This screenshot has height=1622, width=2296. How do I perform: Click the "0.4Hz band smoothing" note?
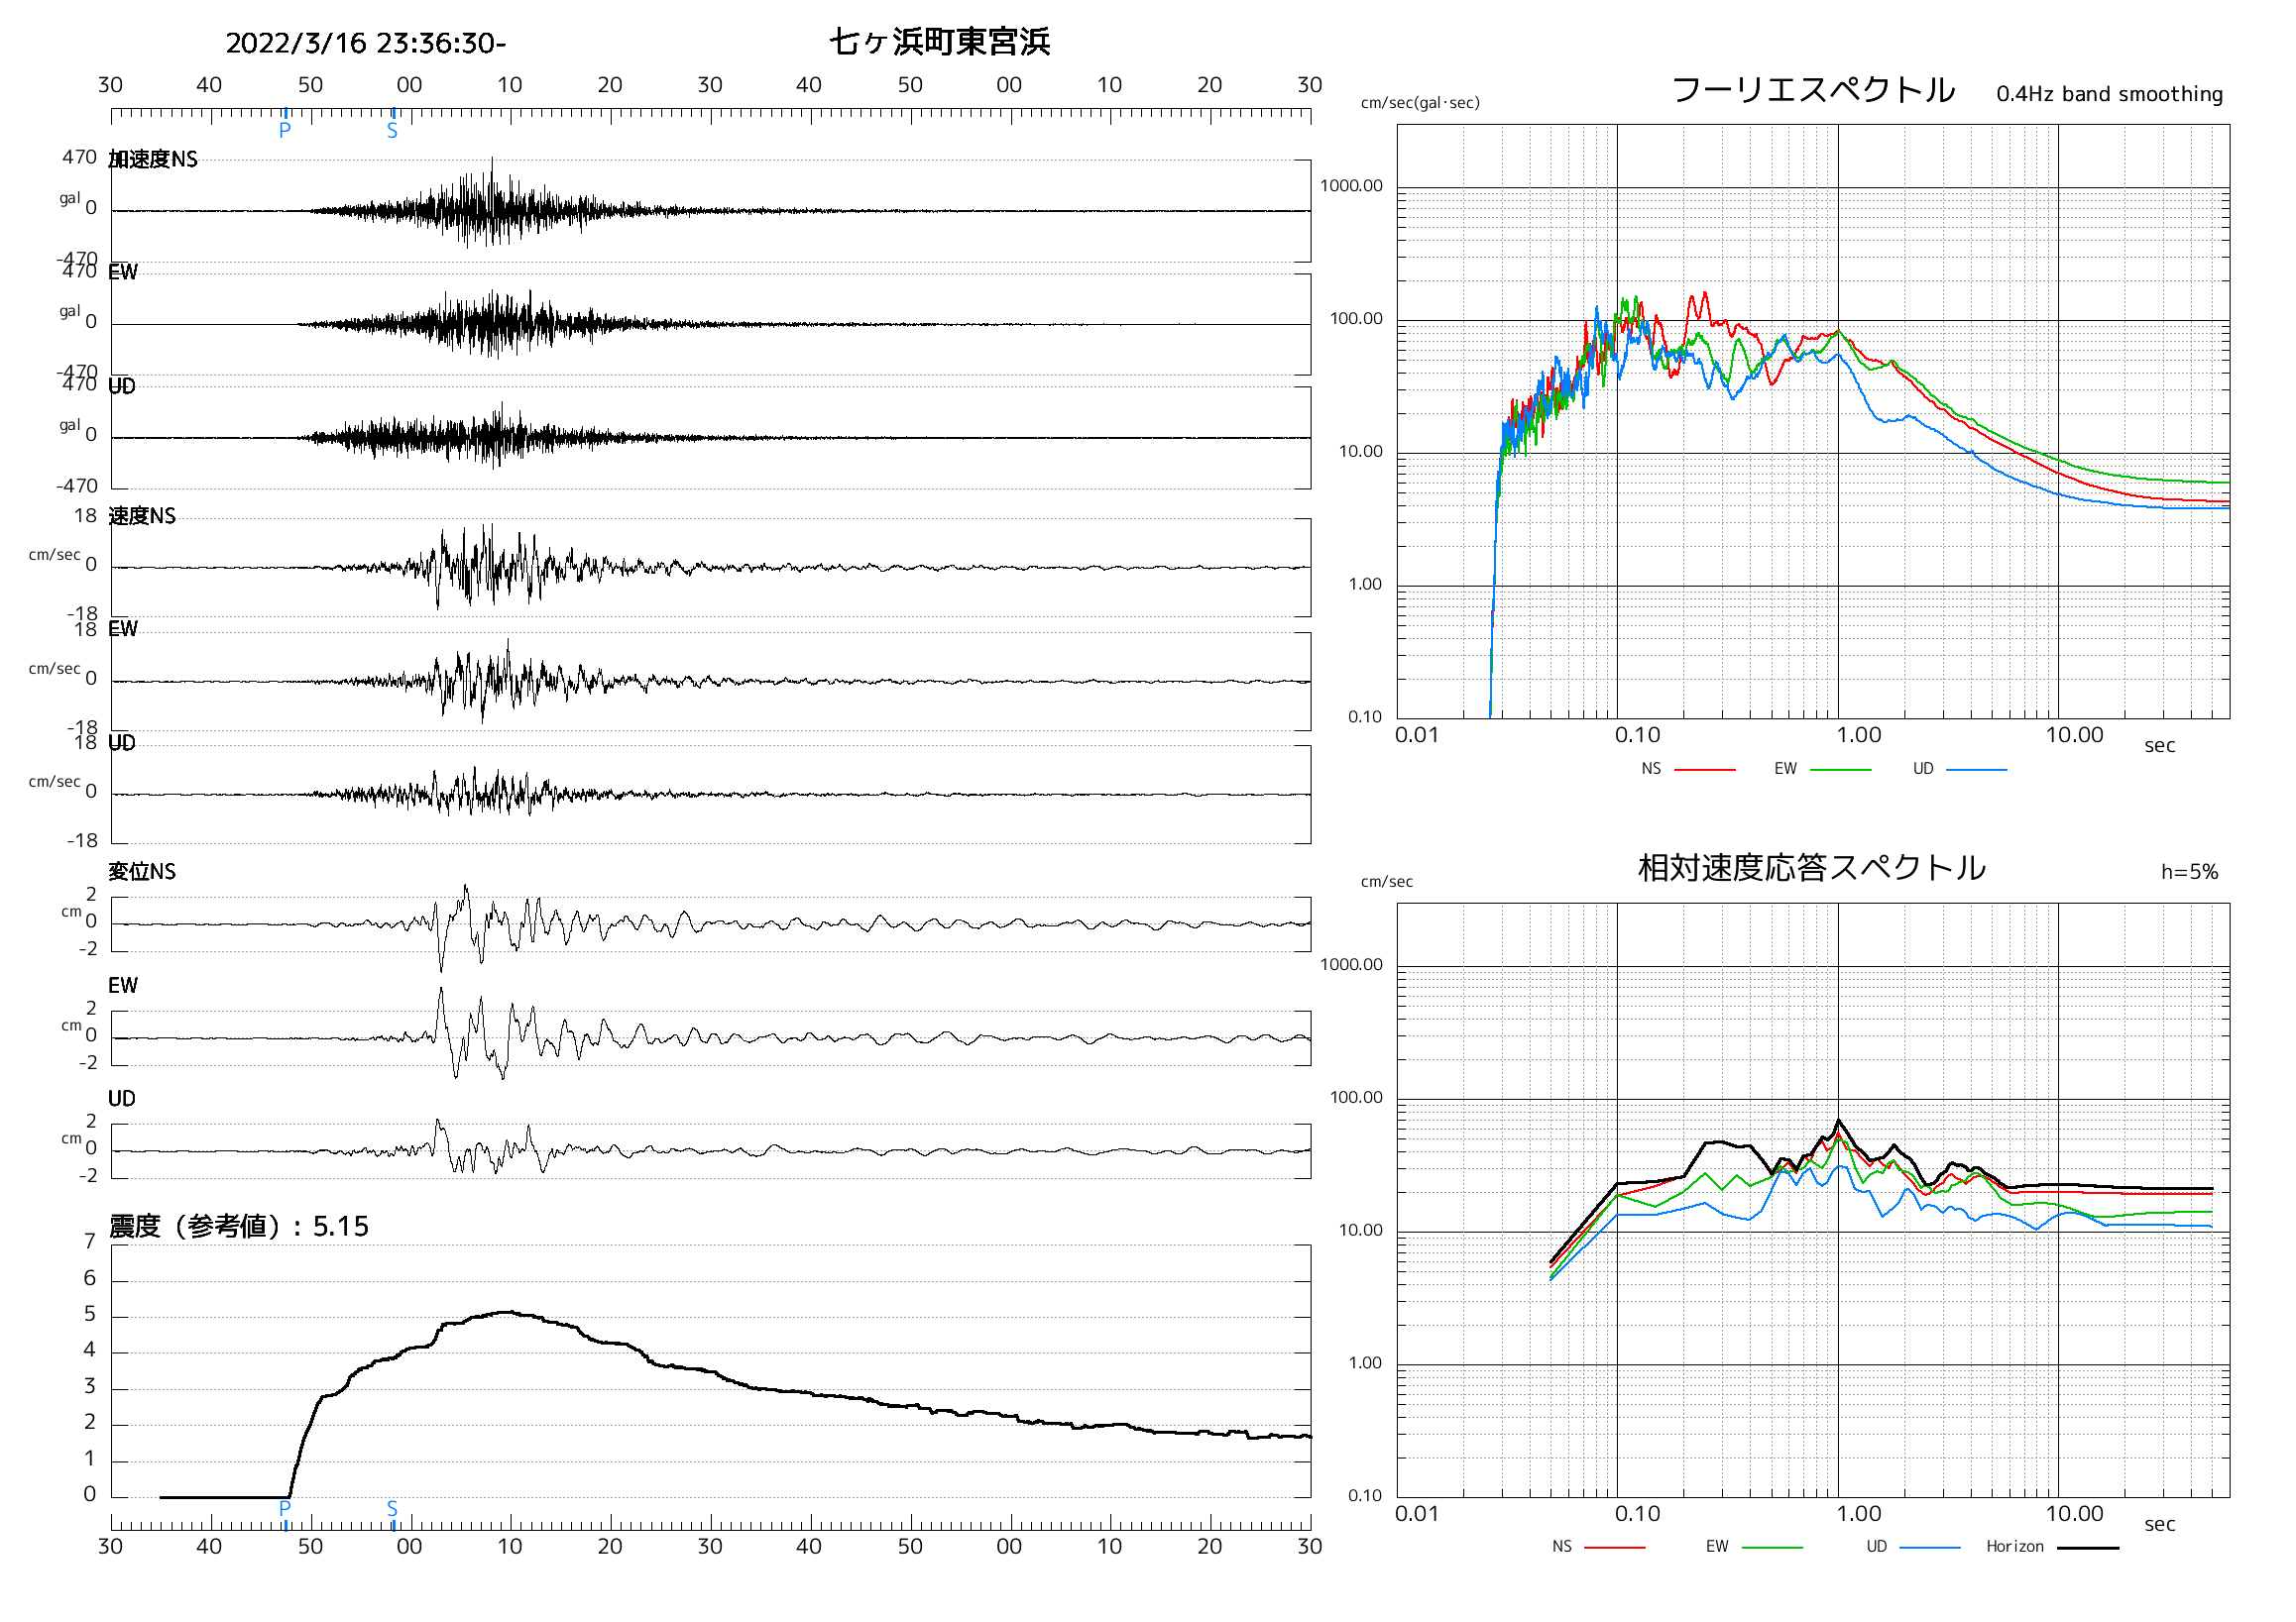pyautogui.click(x=2109, y=94)
